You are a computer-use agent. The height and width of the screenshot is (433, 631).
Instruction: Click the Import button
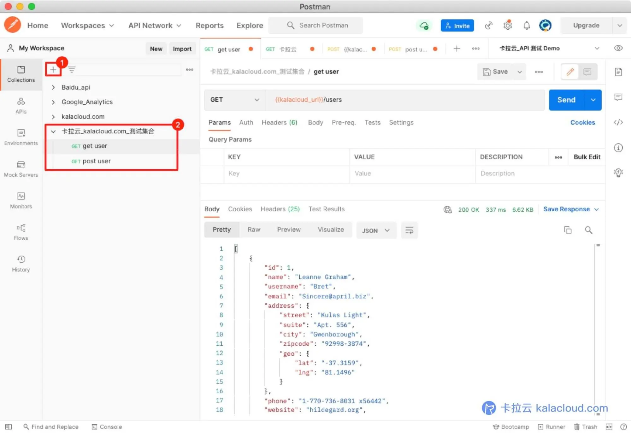click(x=182, y=49)
